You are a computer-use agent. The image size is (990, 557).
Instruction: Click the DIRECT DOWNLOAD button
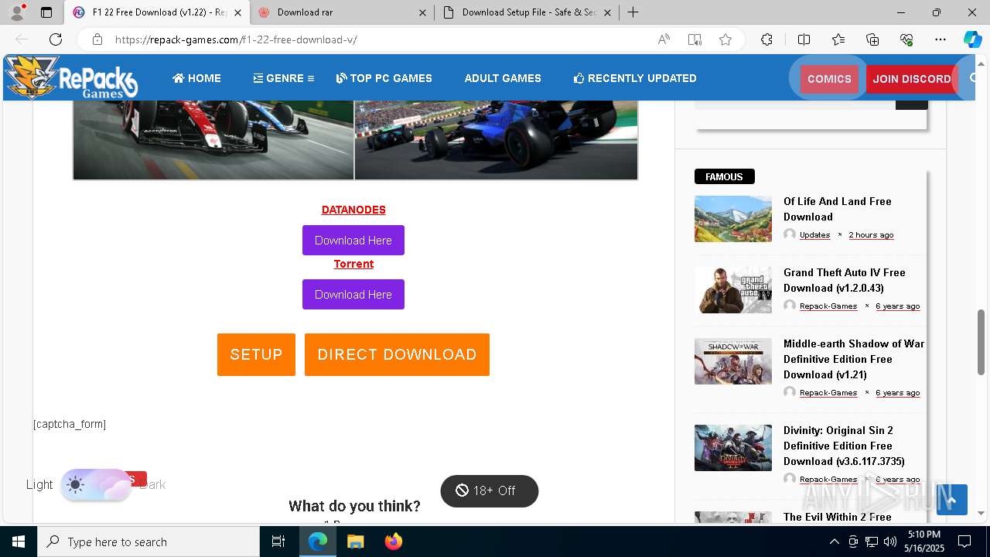(x=397, y=354)
